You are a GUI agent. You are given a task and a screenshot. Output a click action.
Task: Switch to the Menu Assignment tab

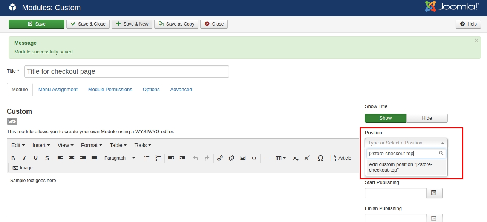pos(58,90)
